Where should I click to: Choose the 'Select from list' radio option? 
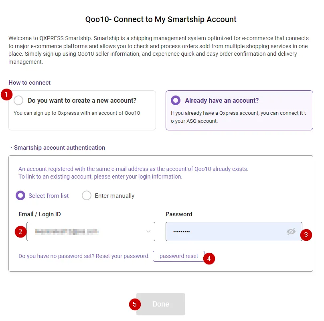click(x=20, y=196)
